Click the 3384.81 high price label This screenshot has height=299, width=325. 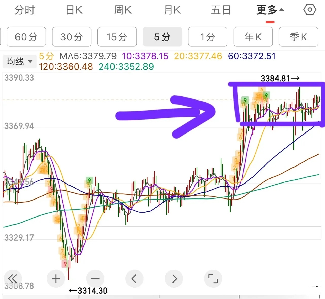click(280, 78)
